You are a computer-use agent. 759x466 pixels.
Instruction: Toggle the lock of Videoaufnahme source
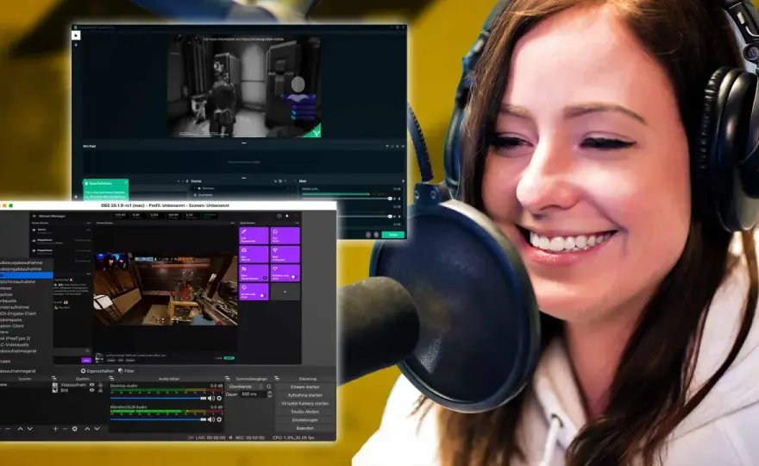point(100,385)
